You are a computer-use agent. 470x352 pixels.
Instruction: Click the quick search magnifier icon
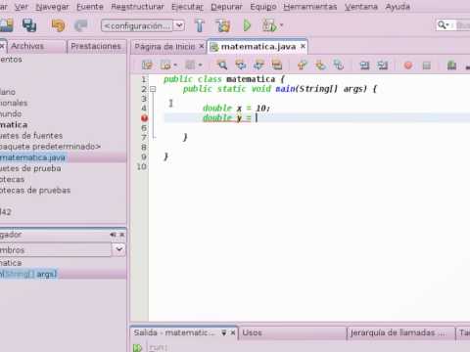coord(443,25)
